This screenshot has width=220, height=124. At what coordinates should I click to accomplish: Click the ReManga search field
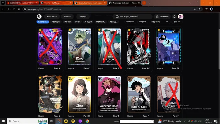(133, 17)
